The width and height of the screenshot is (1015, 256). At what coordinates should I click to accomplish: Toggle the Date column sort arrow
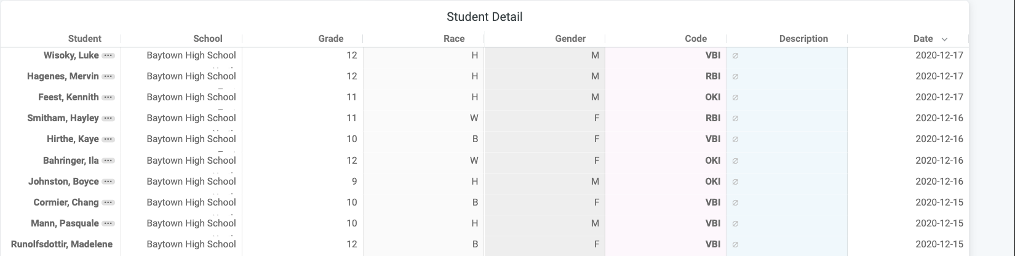coord(944,39)
